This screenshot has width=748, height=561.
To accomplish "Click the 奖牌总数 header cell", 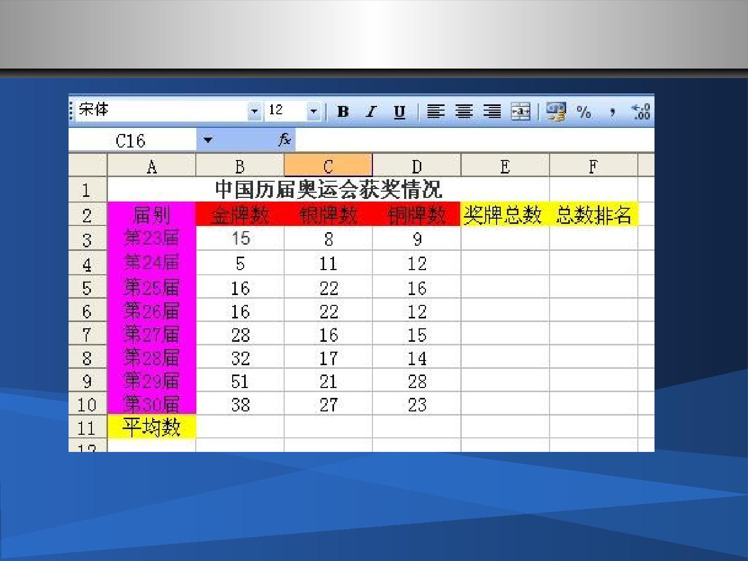I will pos(505,215).
